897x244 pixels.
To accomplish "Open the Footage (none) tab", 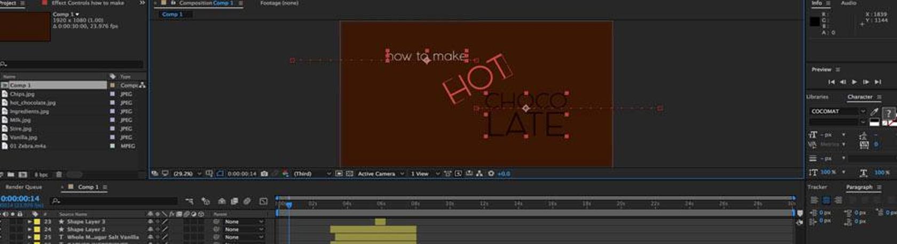I will pos(279,3).
